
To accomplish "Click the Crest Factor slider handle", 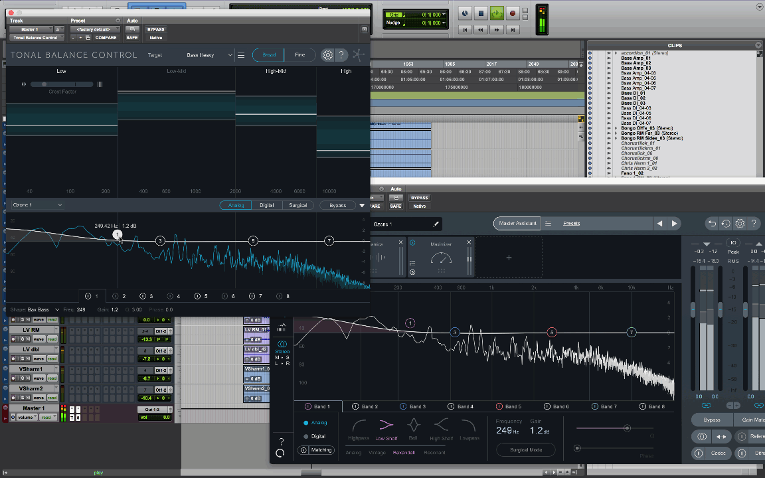I will (x=44, y=84).
